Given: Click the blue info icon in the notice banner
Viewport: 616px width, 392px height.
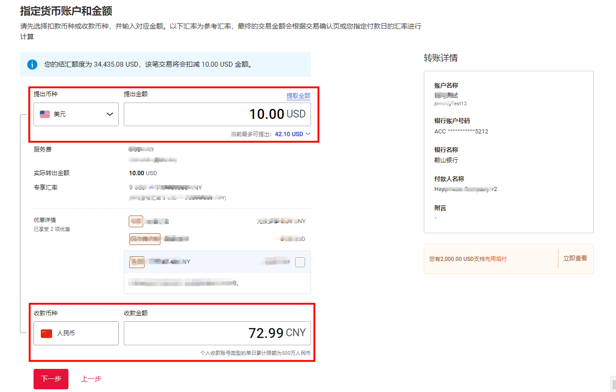Looking at the screenshot, I should [x=32, y=64].
